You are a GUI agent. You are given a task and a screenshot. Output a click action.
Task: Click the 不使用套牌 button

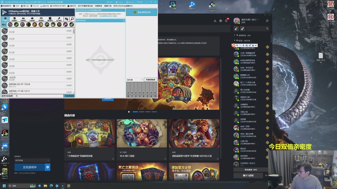[69, 96]
